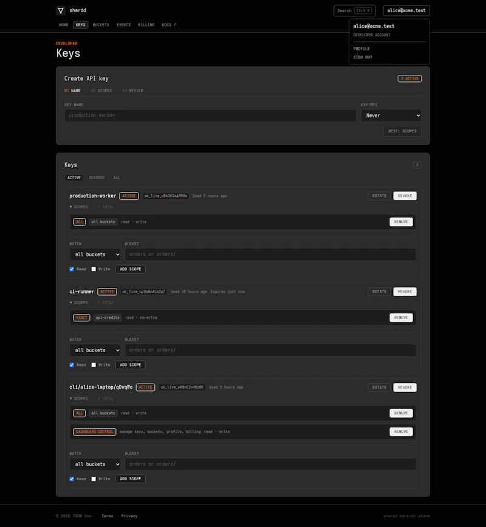The image size is (486, 527).
Task: Click Bucket field under production-worker
Action: (270, 254)
